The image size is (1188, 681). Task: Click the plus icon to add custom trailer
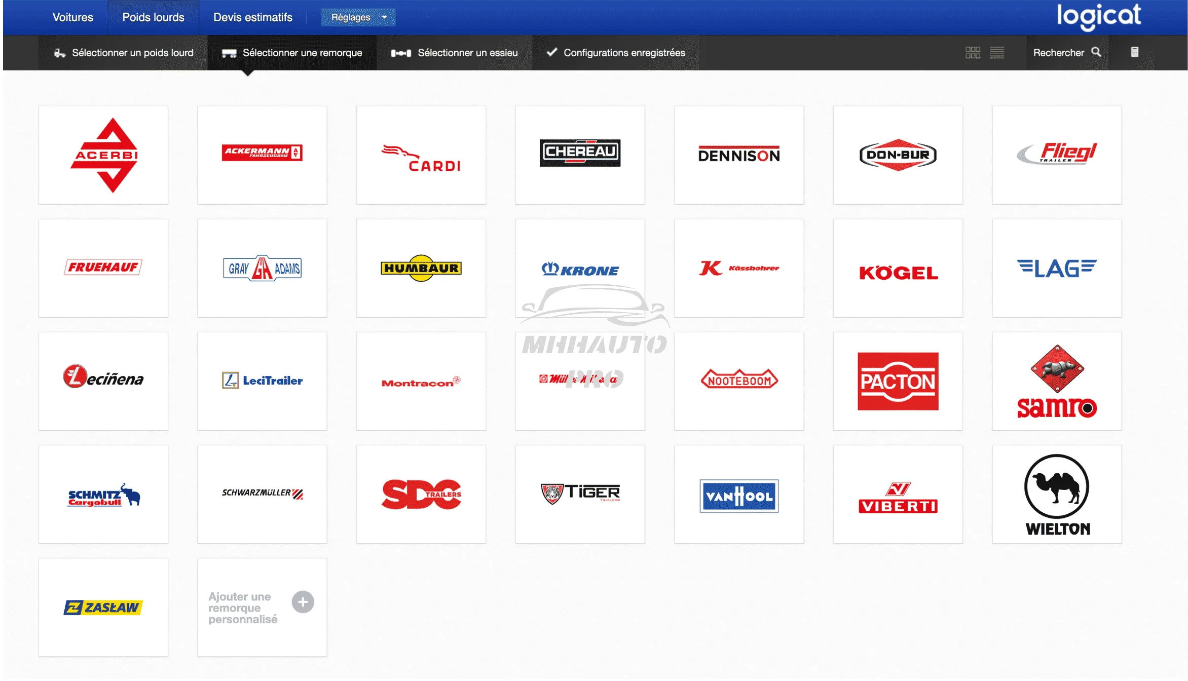coord(303,602)
